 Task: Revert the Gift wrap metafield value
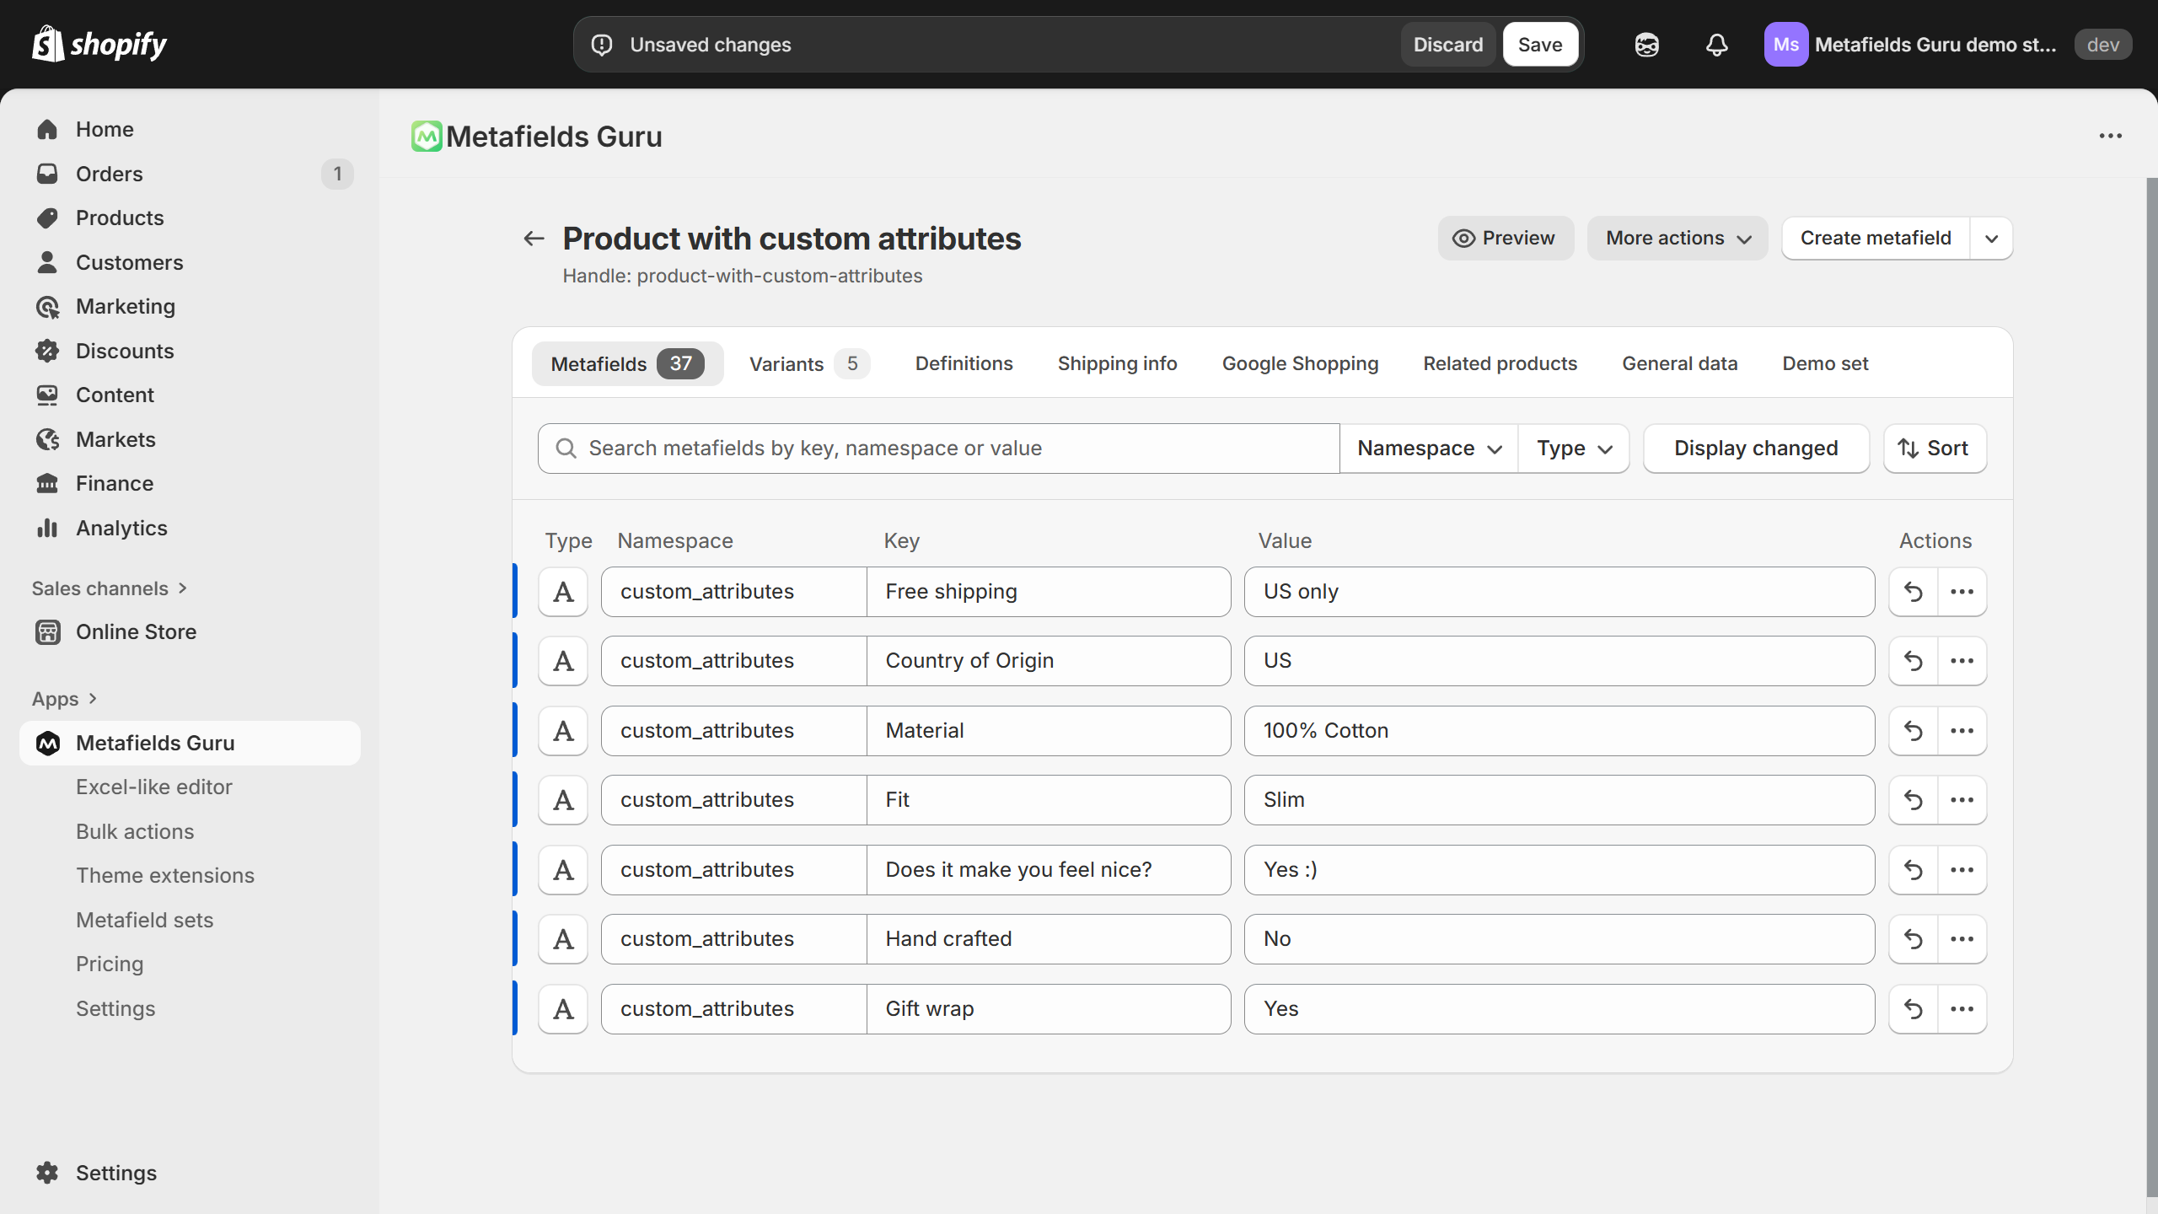click(x=1913, y=1008)
